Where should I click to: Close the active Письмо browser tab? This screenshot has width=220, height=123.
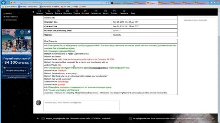(x=157, y=3)
